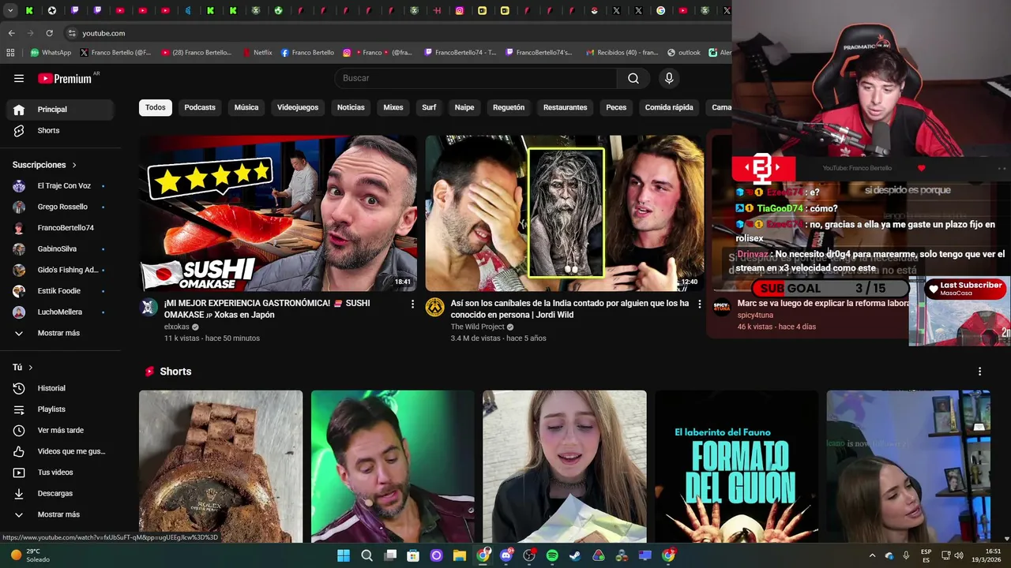The image size is (1011, 568).
Task: Open GabinoSilva subscription
Action: point(60,248)
